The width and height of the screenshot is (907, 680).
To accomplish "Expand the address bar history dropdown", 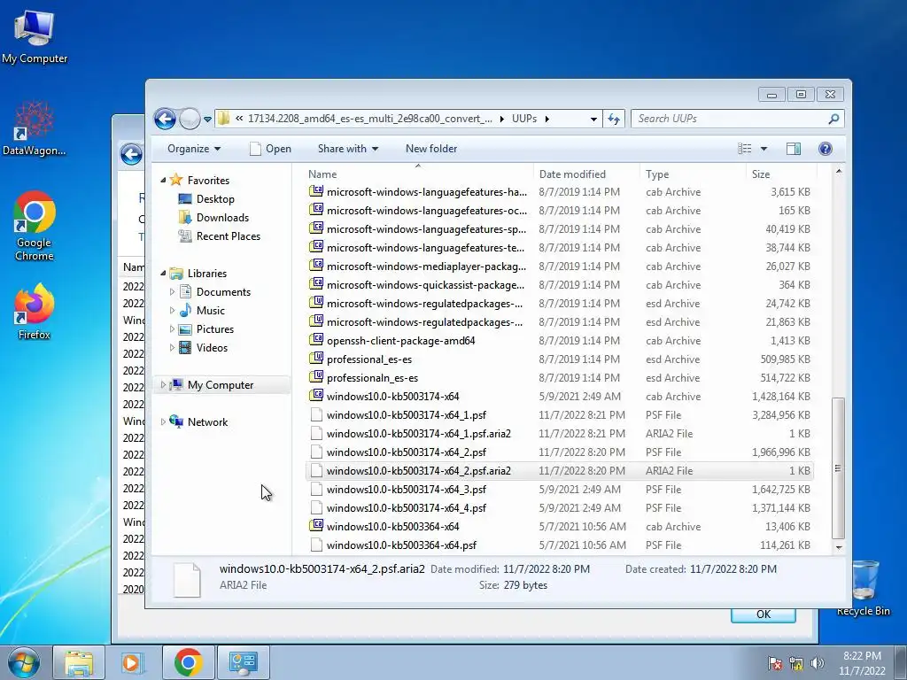I will (593, 120).
